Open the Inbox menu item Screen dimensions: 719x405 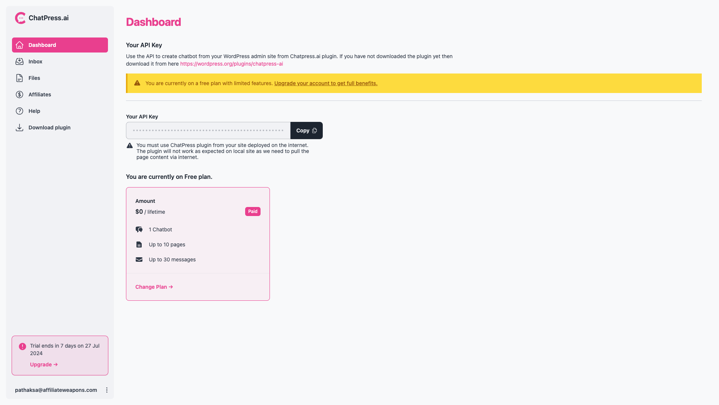[35, 61]
